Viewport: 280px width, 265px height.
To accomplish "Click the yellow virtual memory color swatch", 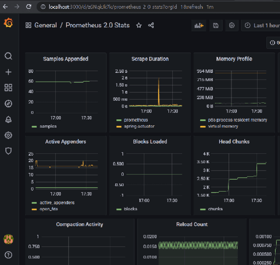I will (203, 127).
